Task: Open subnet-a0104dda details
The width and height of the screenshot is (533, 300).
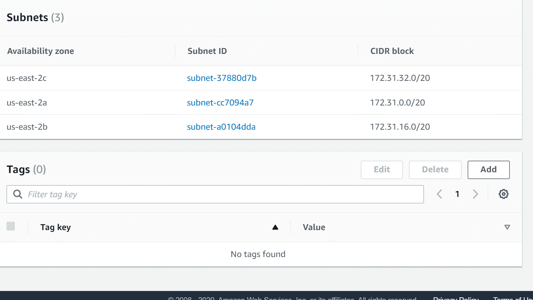Action: click(x=221, y=127)
